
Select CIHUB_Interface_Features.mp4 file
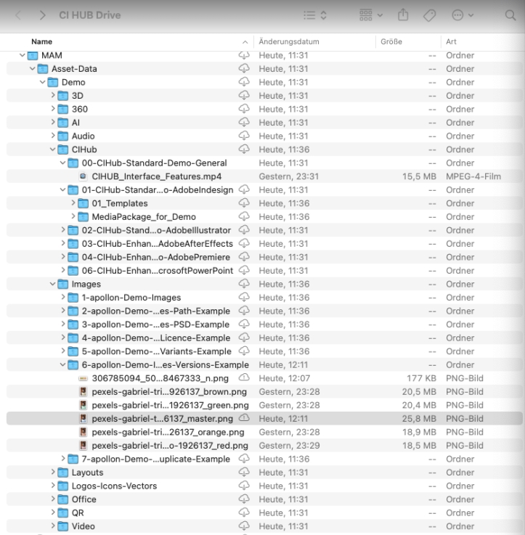(x=157, y=176)
